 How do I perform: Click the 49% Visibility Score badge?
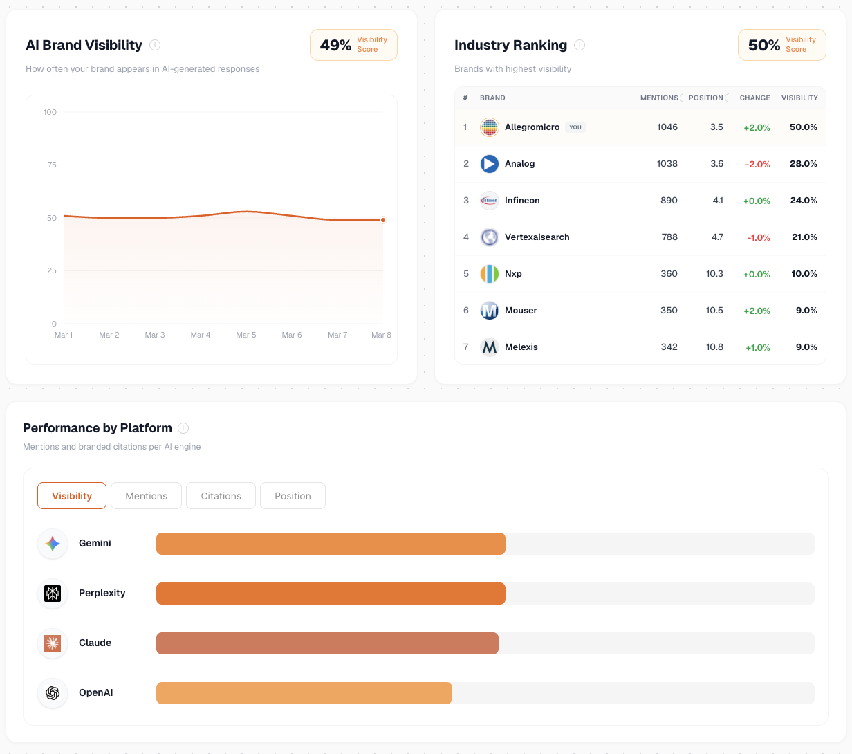coord(353,44)
